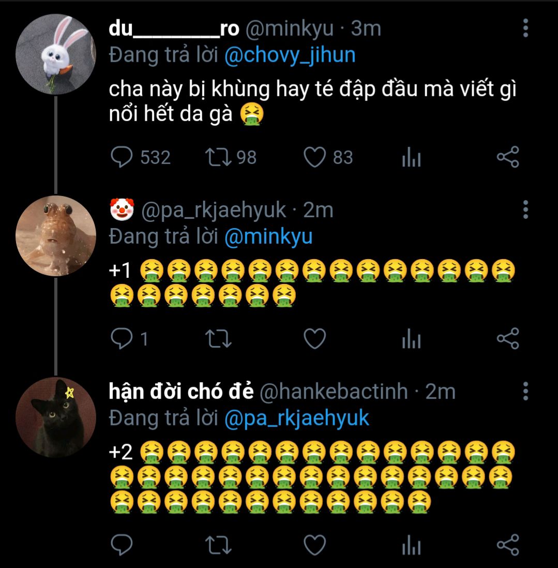
Task: Open the blue @pa_rkjaehyuk mention link
Action: [297, 418]
